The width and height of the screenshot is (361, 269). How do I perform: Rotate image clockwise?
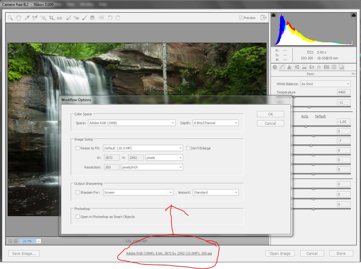pos(118,18)
